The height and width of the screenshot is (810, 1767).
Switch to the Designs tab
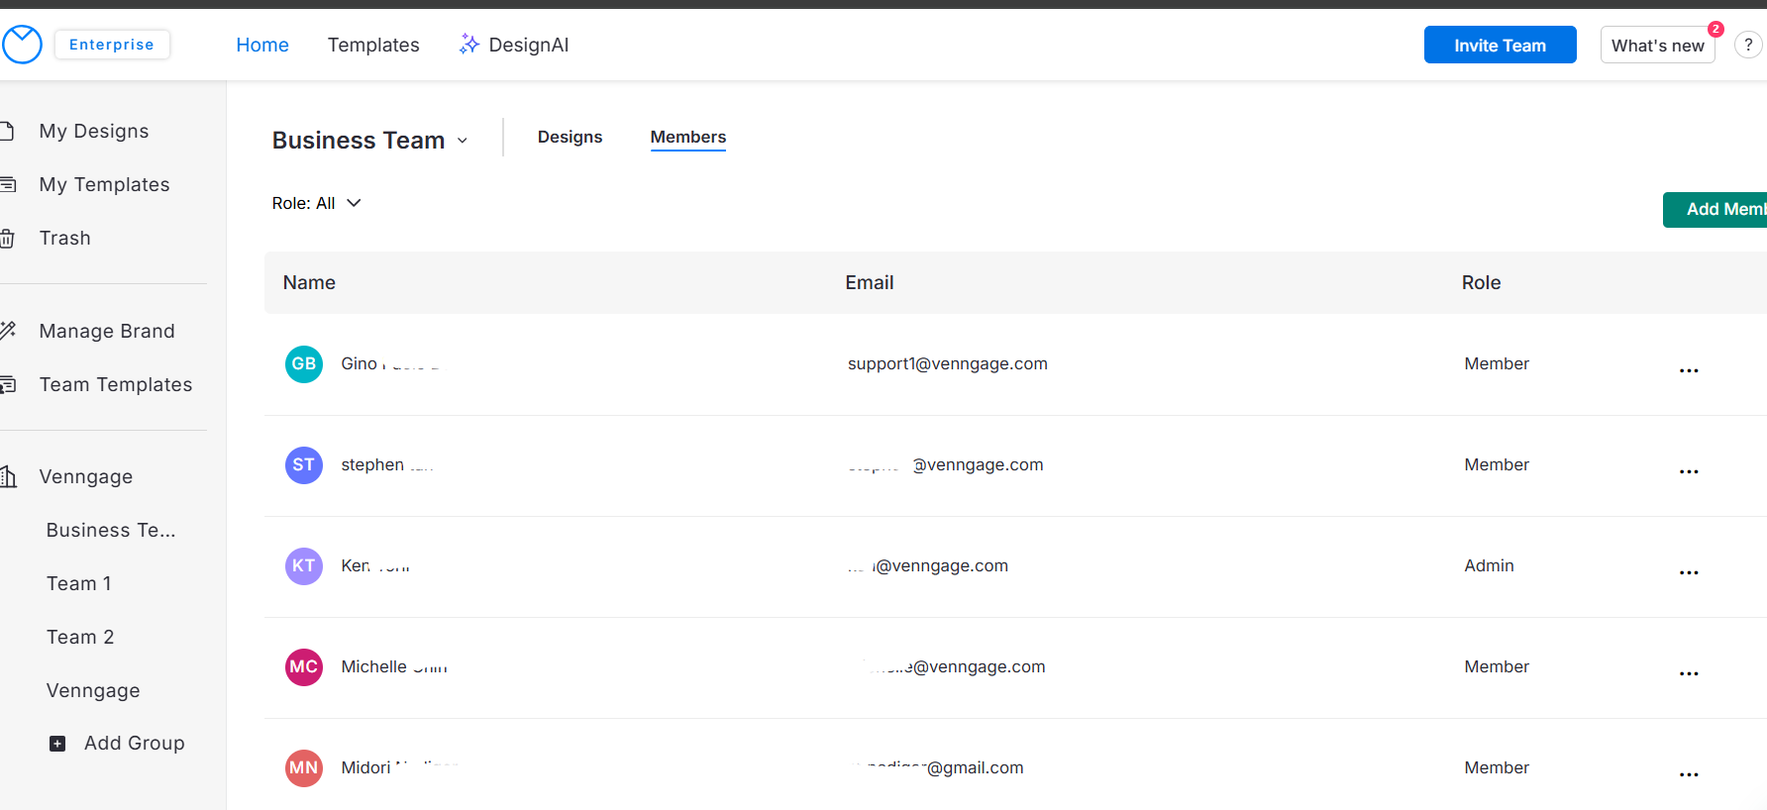(x=570, y=137)
